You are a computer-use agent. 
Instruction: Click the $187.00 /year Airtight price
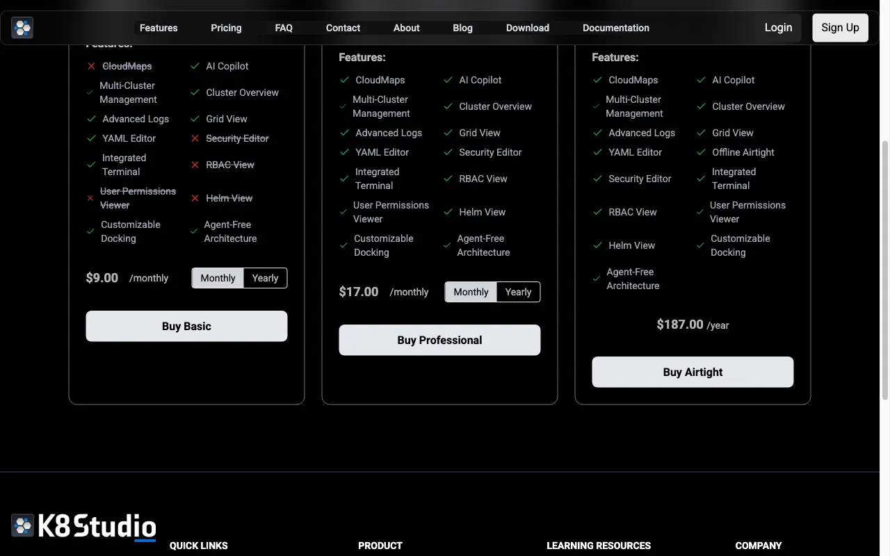[693, 325]
